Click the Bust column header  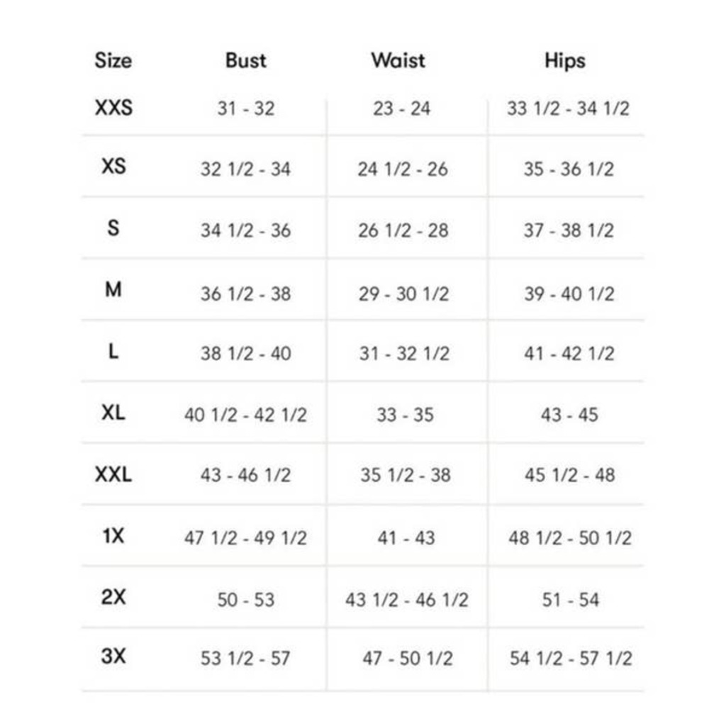[x=245, y=60]
